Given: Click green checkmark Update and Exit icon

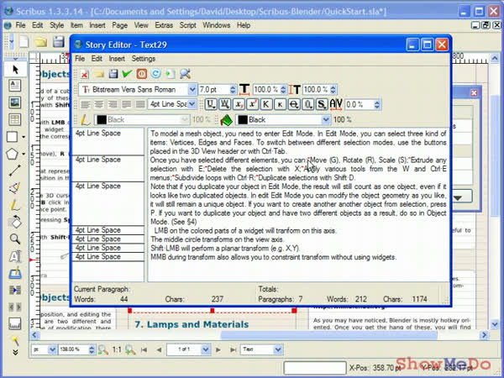Looking at the screenshot, I should point(128,74).
